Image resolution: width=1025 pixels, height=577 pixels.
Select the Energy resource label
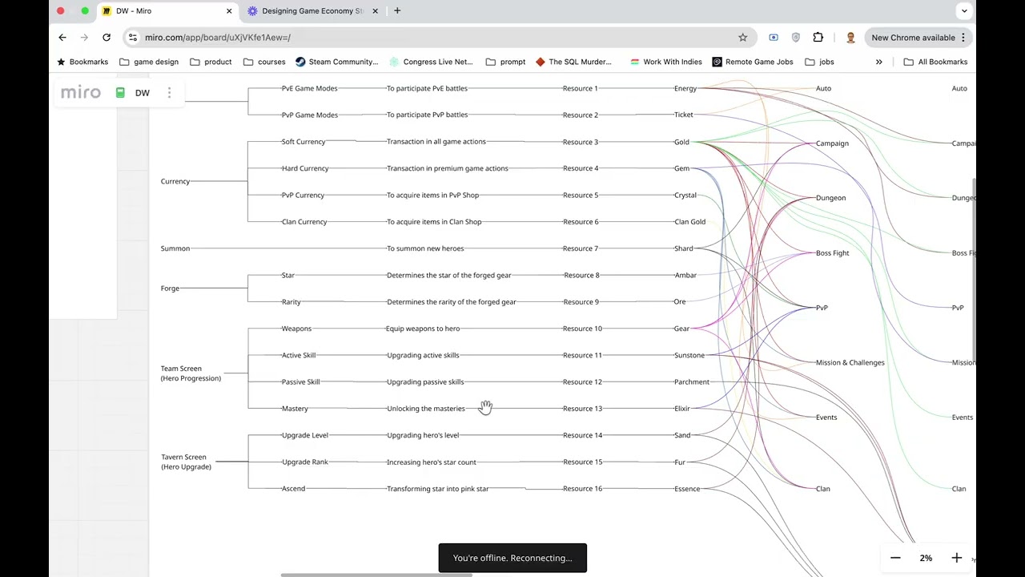point(685,88)
